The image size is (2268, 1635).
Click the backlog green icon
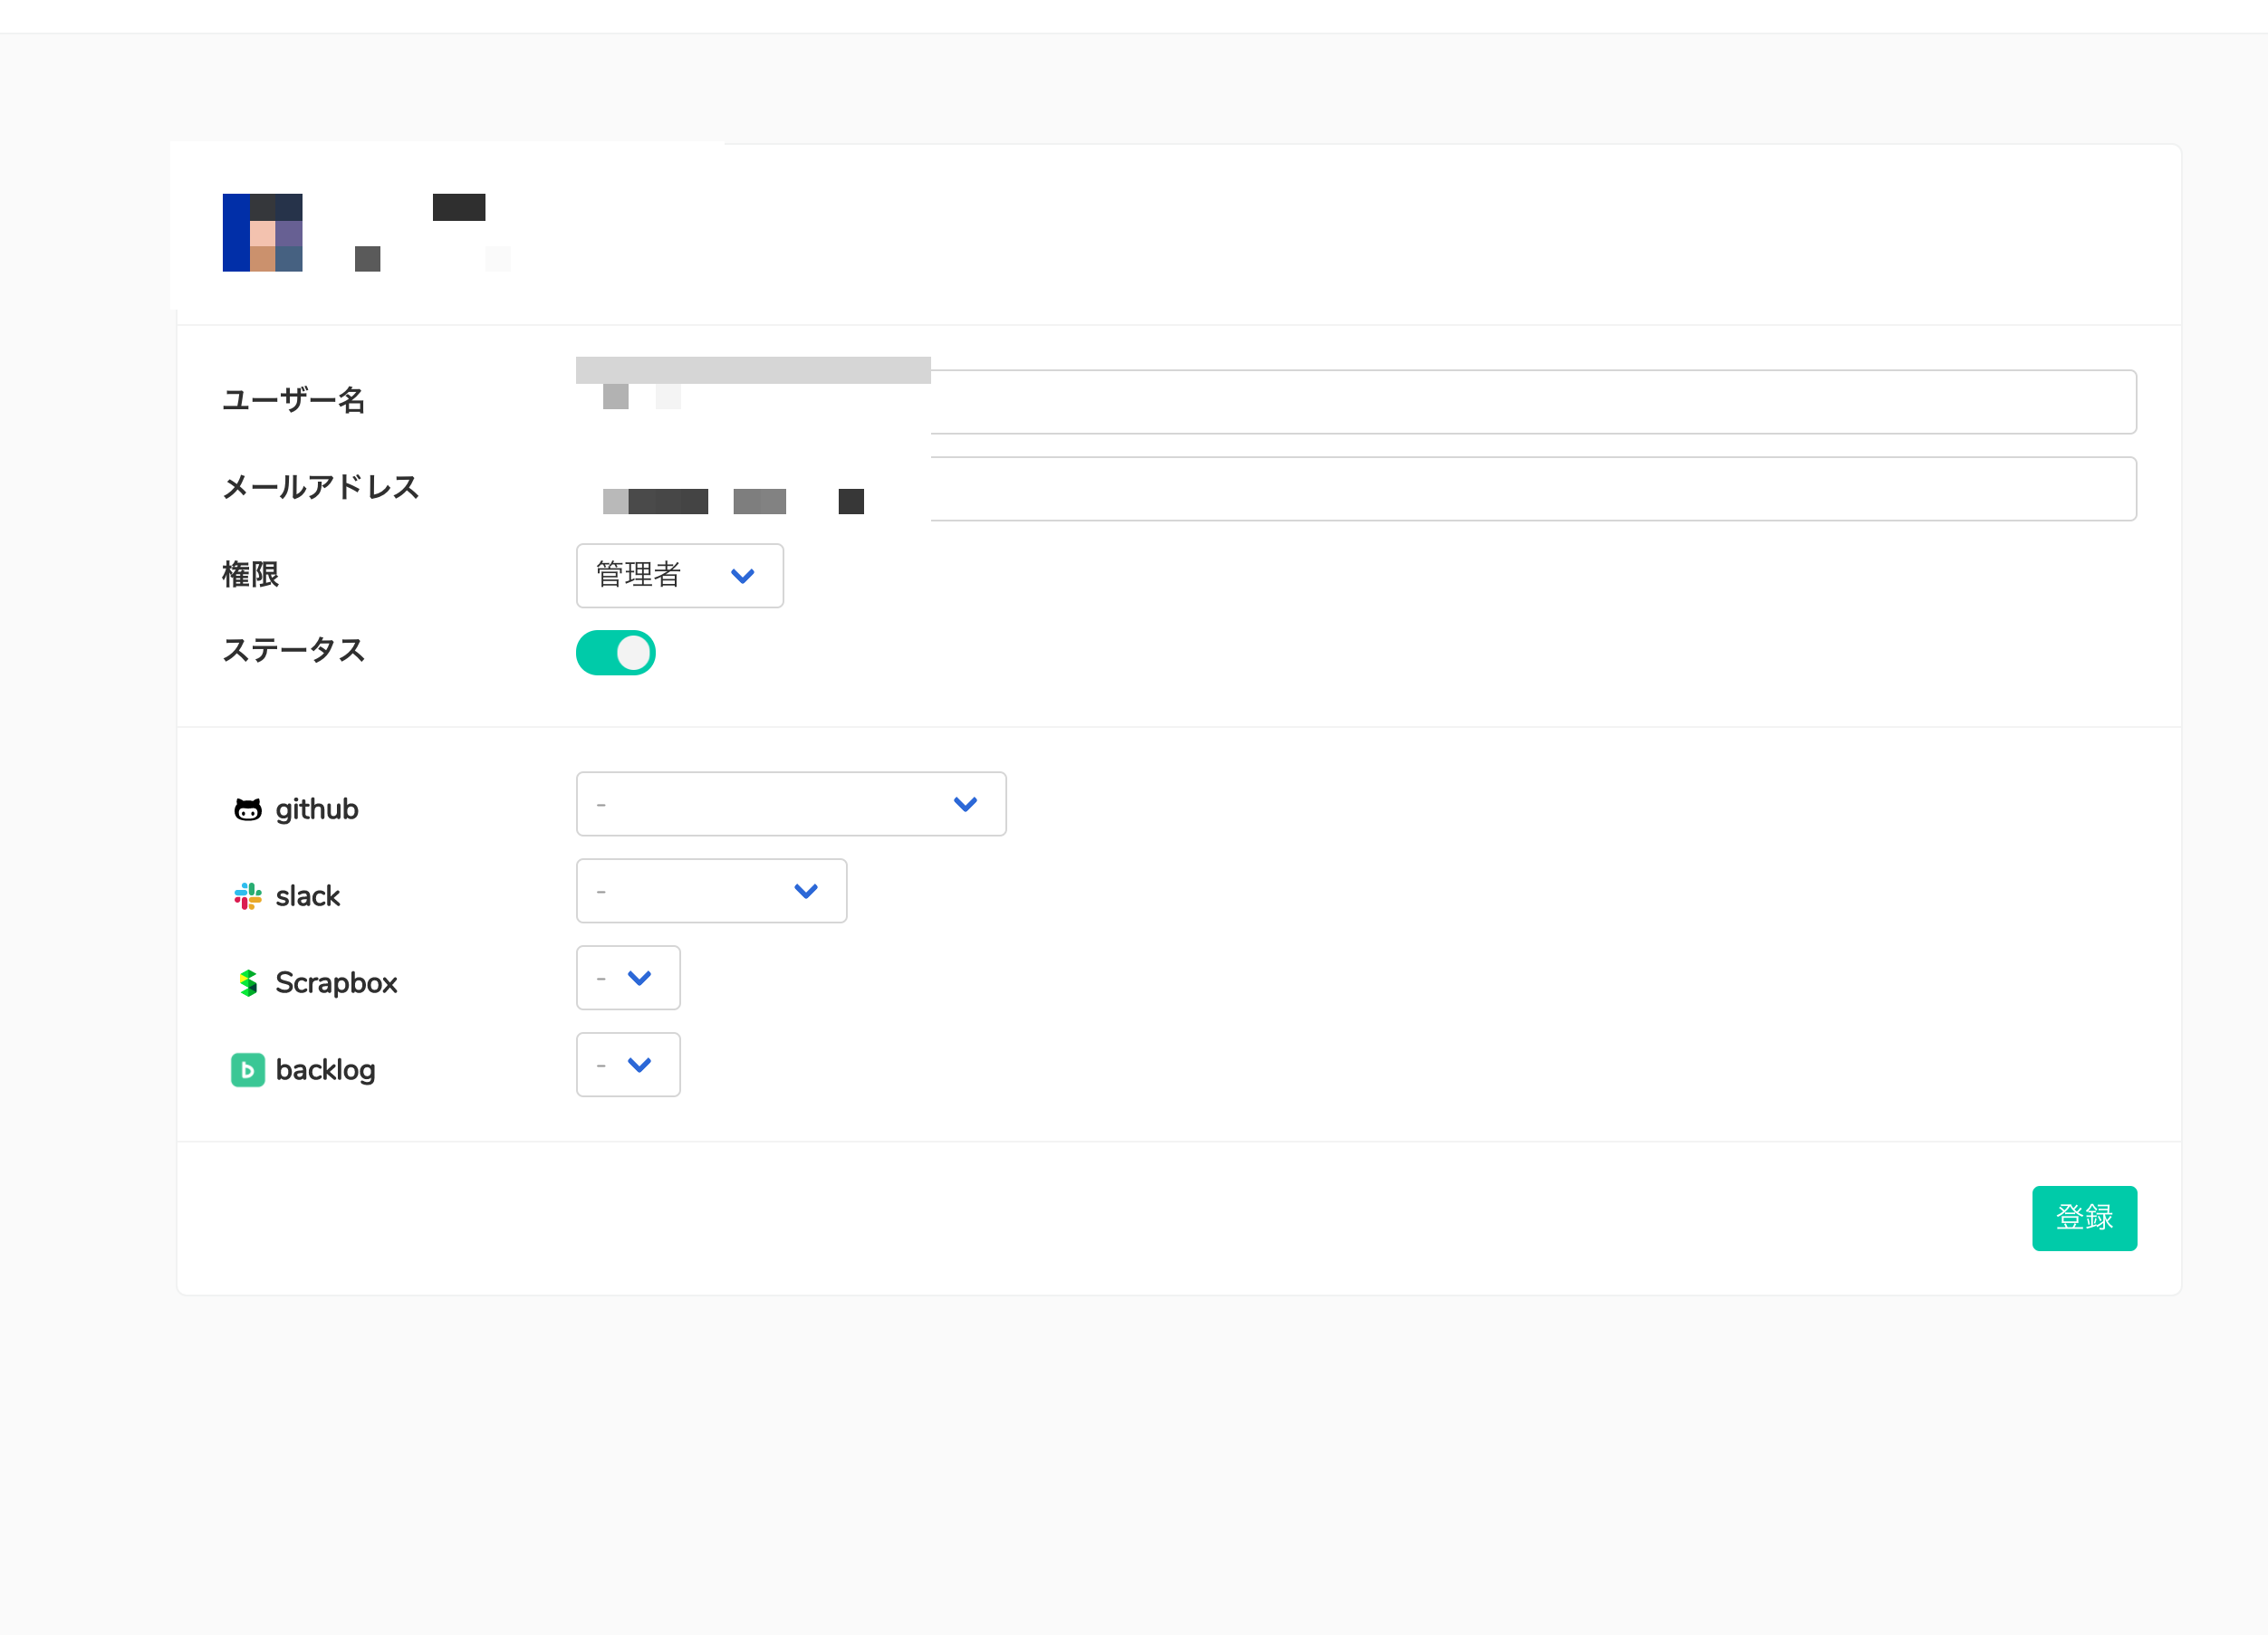coord(248,1070)
